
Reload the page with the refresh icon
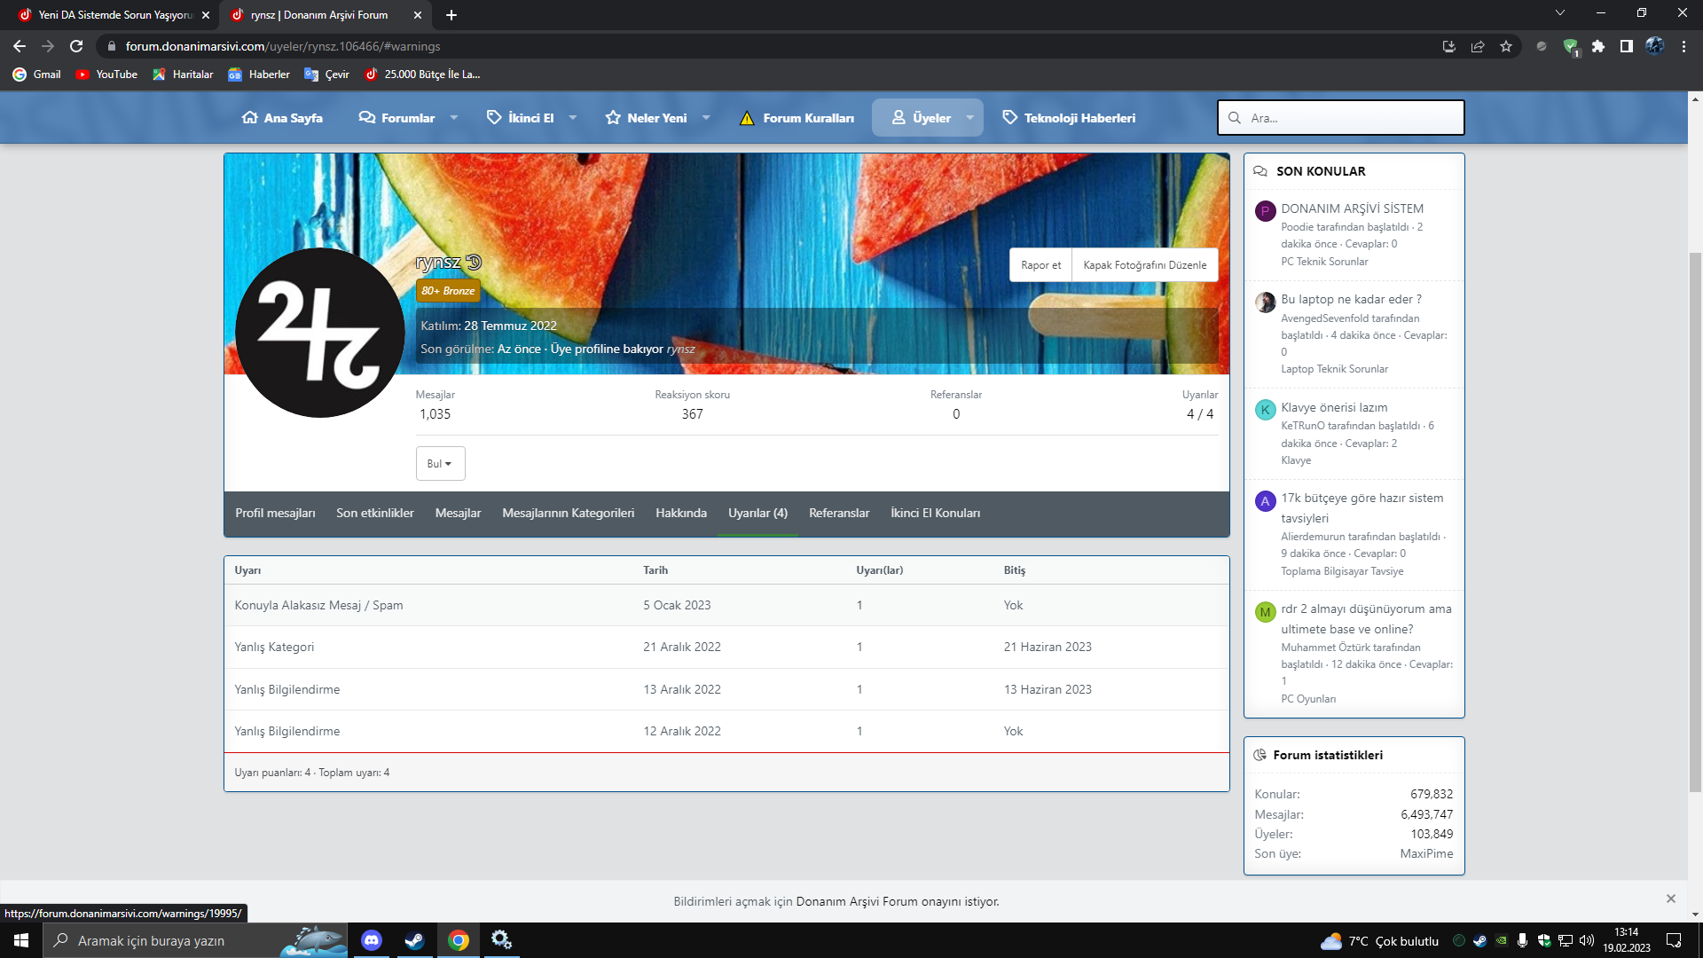(x=76, y=46)
